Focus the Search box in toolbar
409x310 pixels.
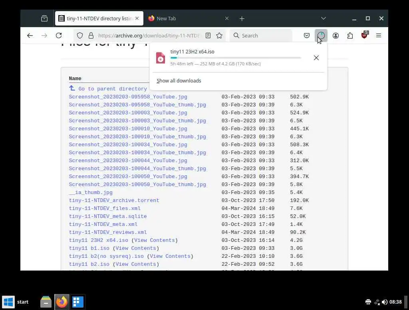click(261, 35)
